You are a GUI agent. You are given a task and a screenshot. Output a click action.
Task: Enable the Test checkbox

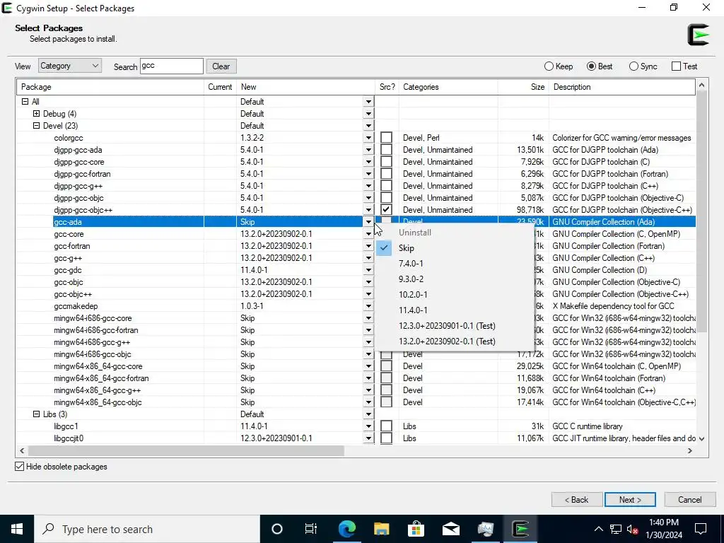(676, 66)
